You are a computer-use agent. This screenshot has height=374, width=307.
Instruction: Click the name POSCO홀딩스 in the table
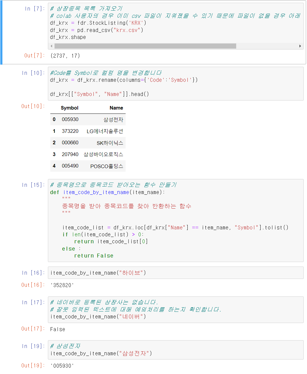click(x=107, y=166)
